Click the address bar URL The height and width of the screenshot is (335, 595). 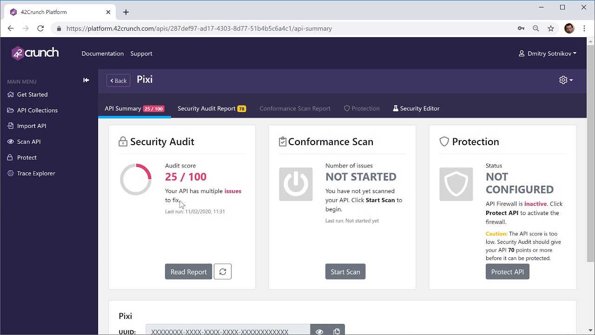(x=199, y=28)
